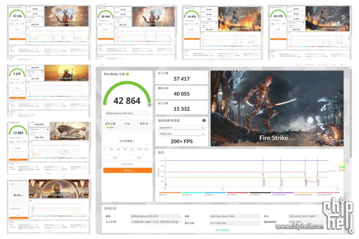The width and height of the screenshot is (359, 239).
Task: Click the Steel Nomad artwork image
Action: click(66, 73)
